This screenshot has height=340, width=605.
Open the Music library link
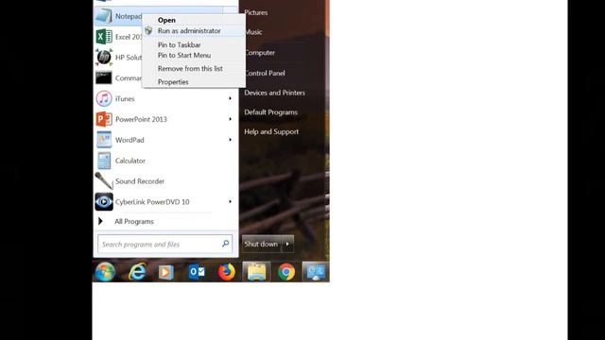tap(252, 32)
